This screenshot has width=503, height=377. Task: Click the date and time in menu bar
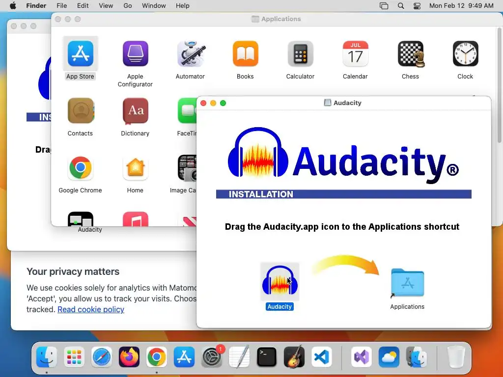461,6
